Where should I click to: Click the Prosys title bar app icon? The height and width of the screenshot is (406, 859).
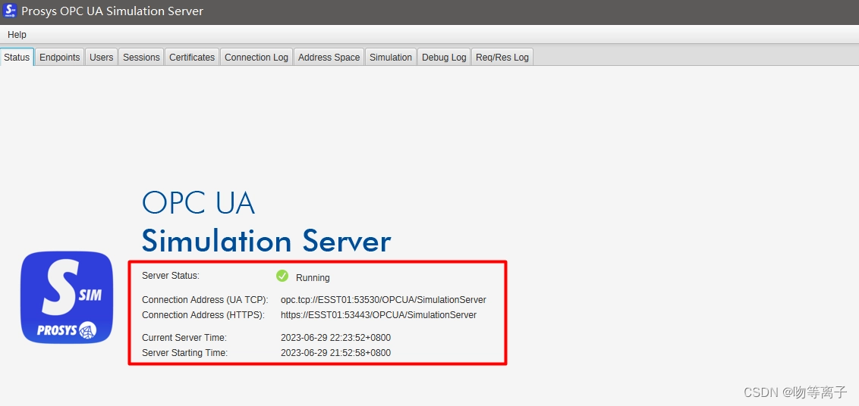pos(10,11)
